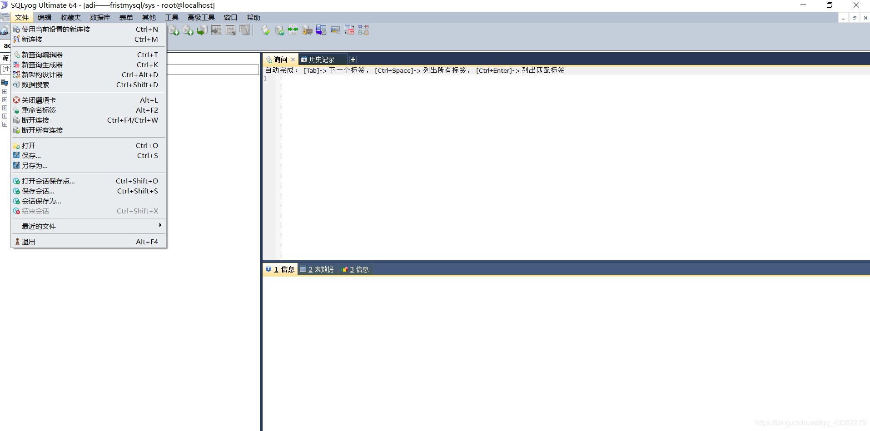Click the server connection icon in object tree
This screenshot has height=431, width=870.
coord(5,83)
